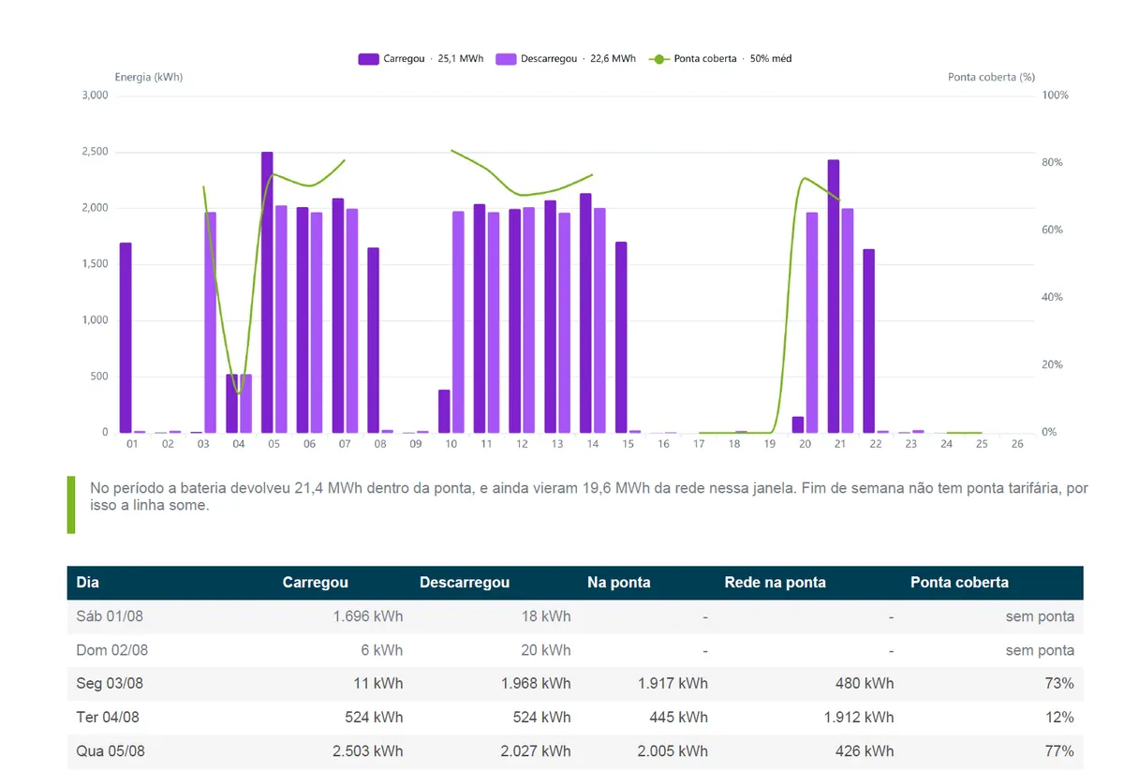
Task: Click the Ponta coberta table column header
Action: pos(959,583)
